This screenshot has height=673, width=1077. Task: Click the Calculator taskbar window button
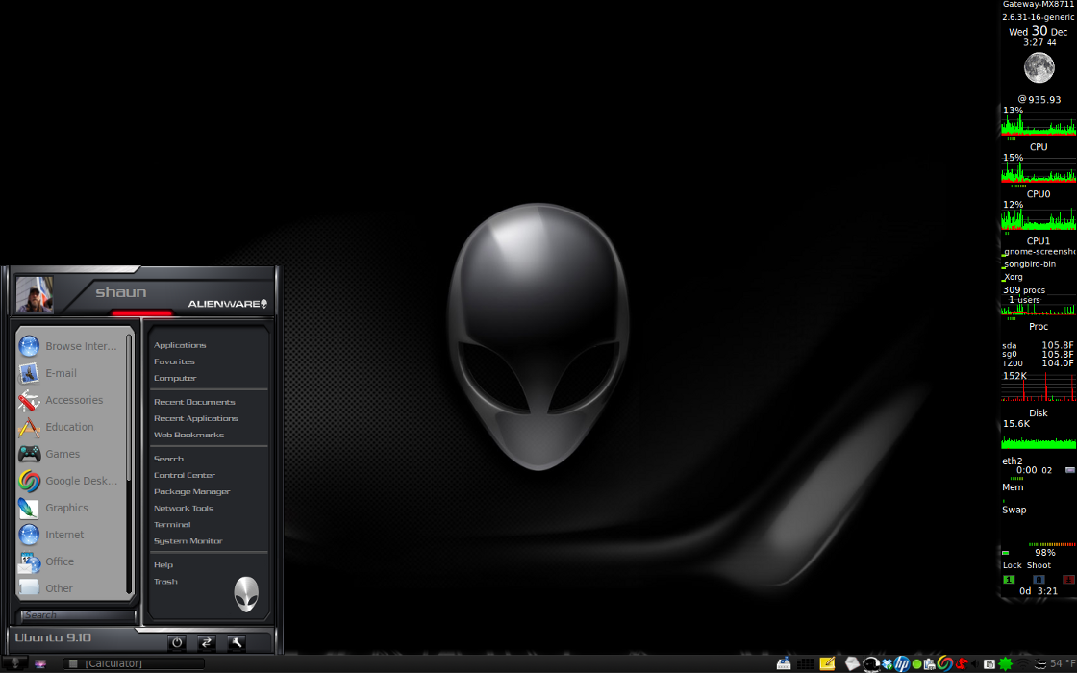click(x=134, y=663)
